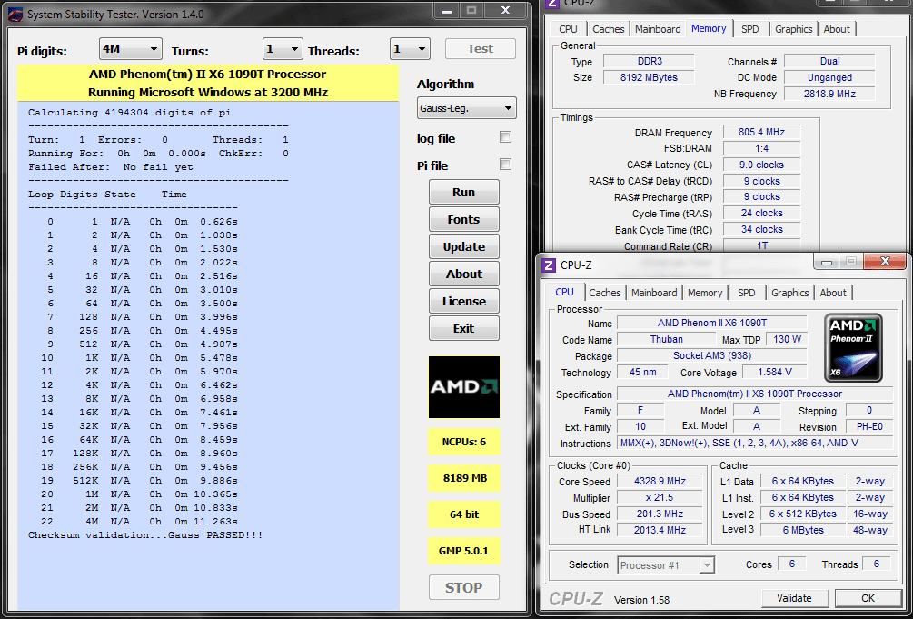Click the Exit button
Image resolution: width=913 pixels, height=619 pixels.
click(464, 328)
